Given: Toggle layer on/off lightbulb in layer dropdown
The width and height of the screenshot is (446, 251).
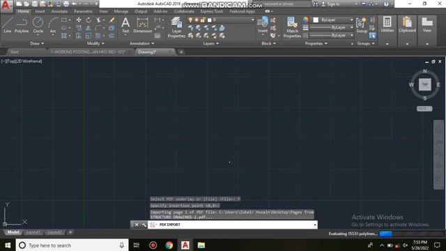Looking at the screenshot, I should [190, 20].
